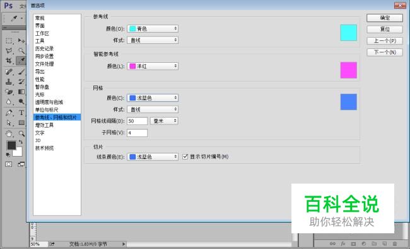Click the status bar share icon

point(52,244)
